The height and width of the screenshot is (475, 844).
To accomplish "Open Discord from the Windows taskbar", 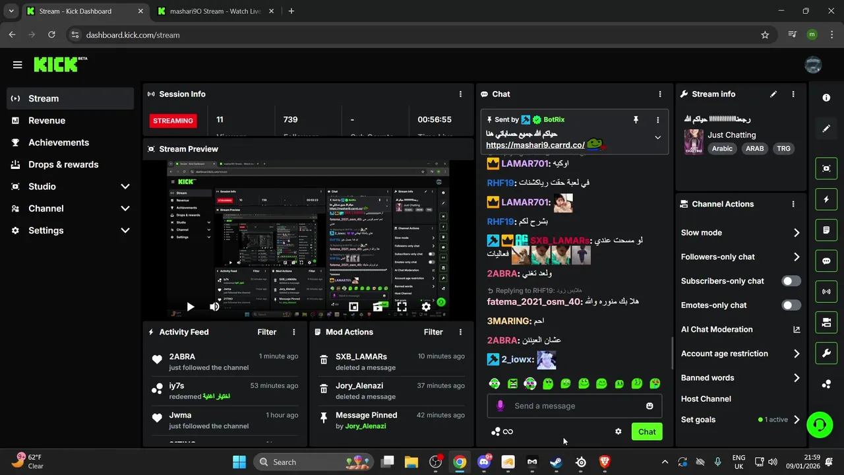I will pos(483,462).
